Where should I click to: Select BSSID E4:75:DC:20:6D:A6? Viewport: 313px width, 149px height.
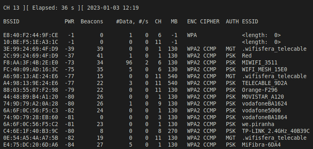click(x=31, y=145)
